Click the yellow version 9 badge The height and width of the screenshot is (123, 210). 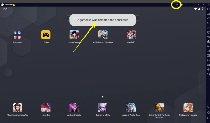14,5
